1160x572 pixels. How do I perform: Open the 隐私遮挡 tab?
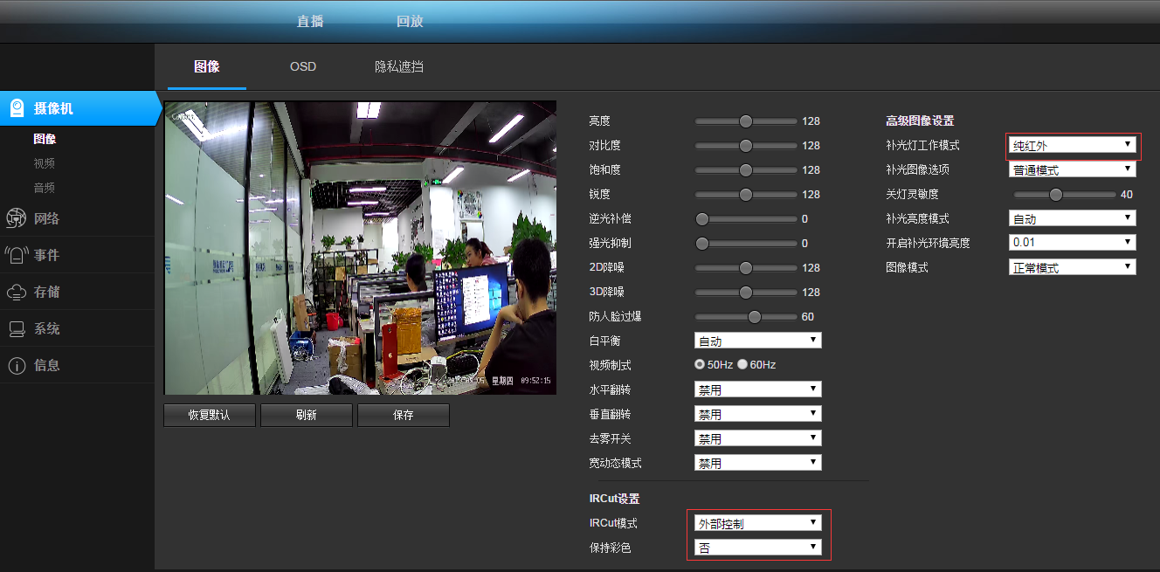pyautogui.click(x=398, y=66)
